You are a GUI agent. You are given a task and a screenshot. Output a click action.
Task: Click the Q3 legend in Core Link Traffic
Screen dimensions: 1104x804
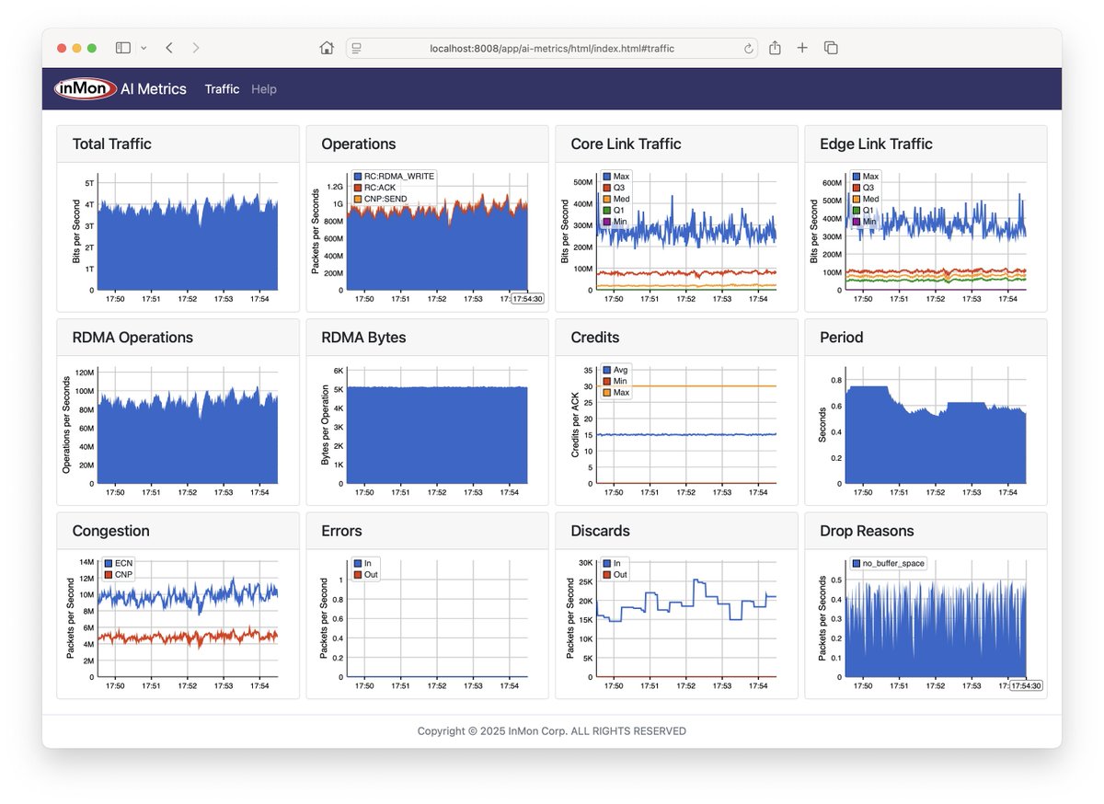click(615, 187)
